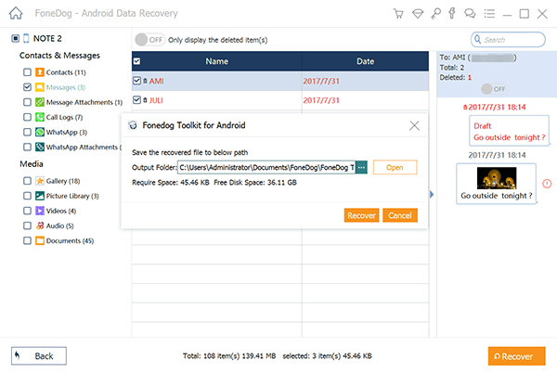The height and width of the screenshot is (373, 557).
Task: Open the feedback chat bubbles icon
Action: [470, 14]
